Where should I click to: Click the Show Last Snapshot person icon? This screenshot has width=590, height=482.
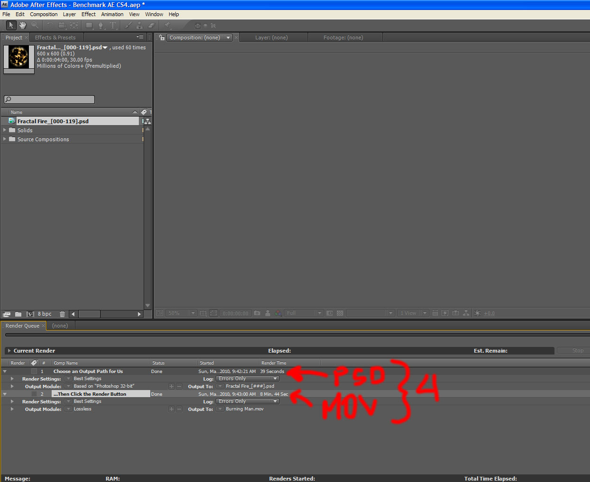pyautogui.click(x=268, y=313)
